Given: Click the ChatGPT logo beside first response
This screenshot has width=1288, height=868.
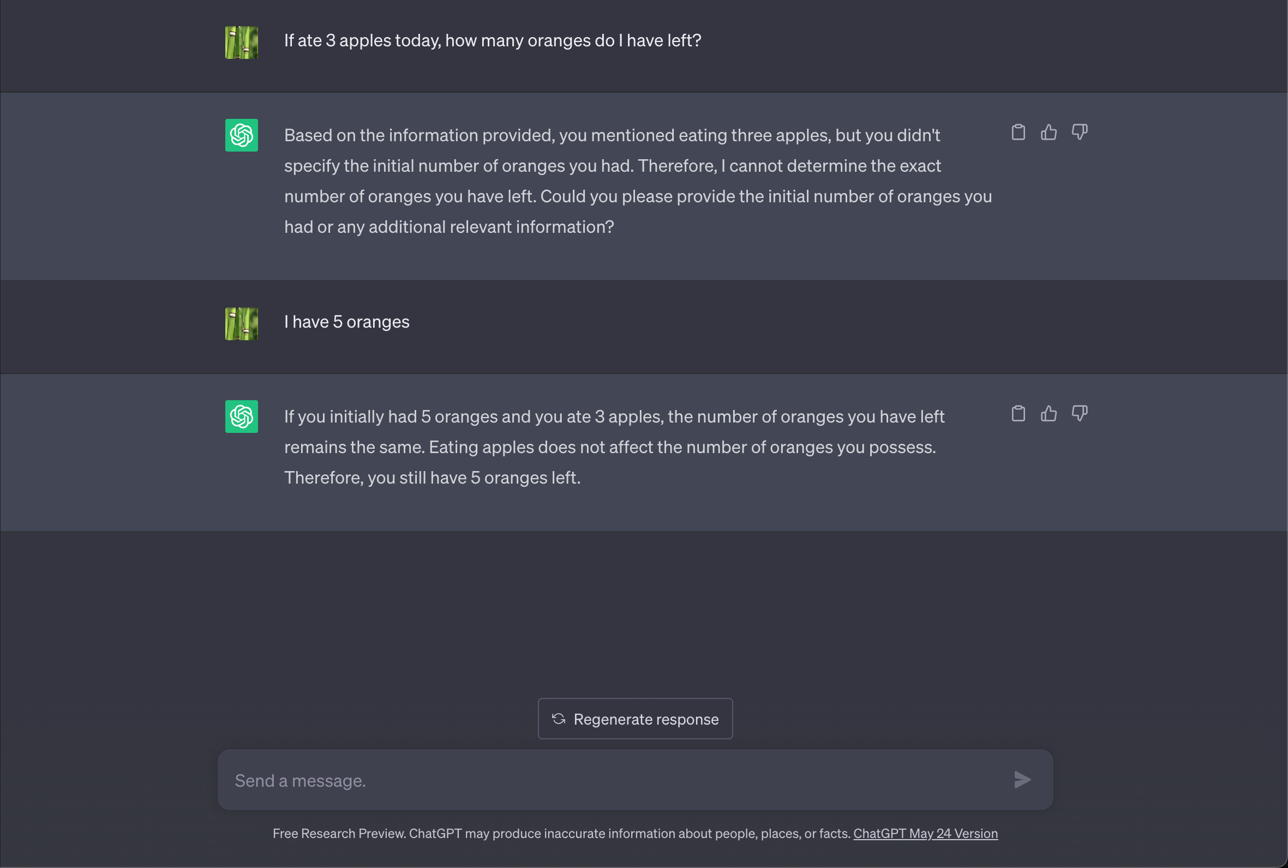Looking at the screenshot, I should (242, 135).
